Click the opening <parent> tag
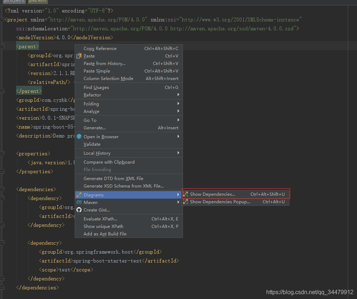The height and width of the screenshot is (299, 357). click(28, 46)
